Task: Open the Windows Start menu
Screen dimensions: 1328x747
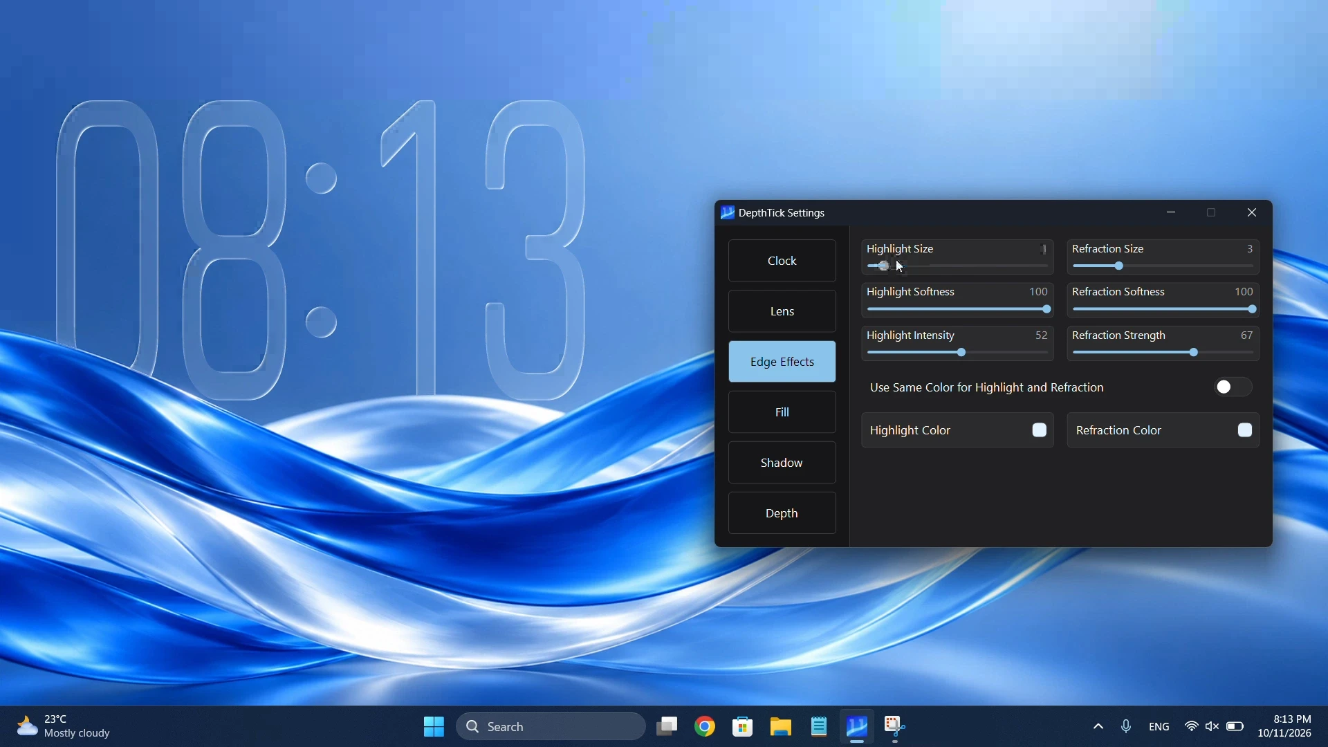Action: pos(434,727)
